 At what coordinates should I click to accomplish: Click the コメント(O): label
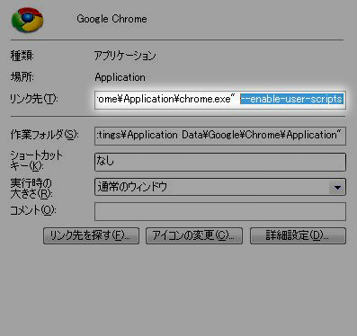pos(33,210)
